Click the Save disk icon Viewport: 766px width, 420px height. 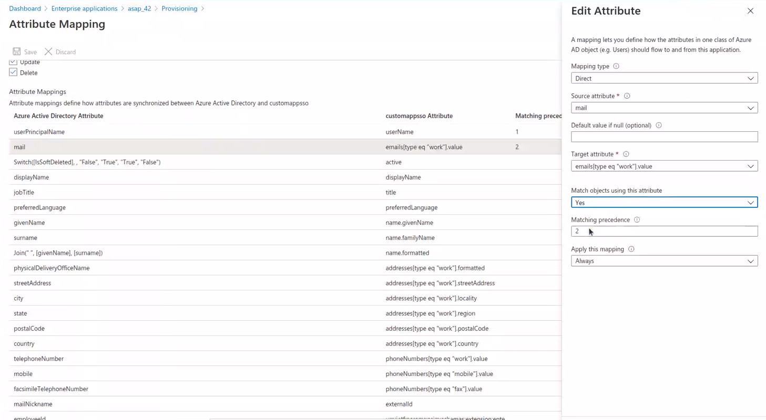point(17,51)
